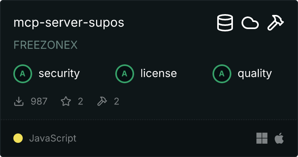
Task: Click the license grade A badge
Action: pyautogui.click(x=124, y=74)
